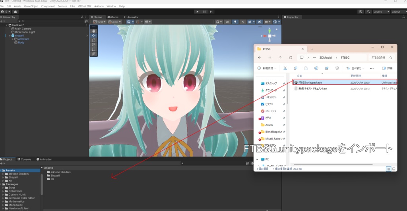This screenshot has width=407, height=211.
Task: Click the Hierarchy search field
Action: coord(50,21)
